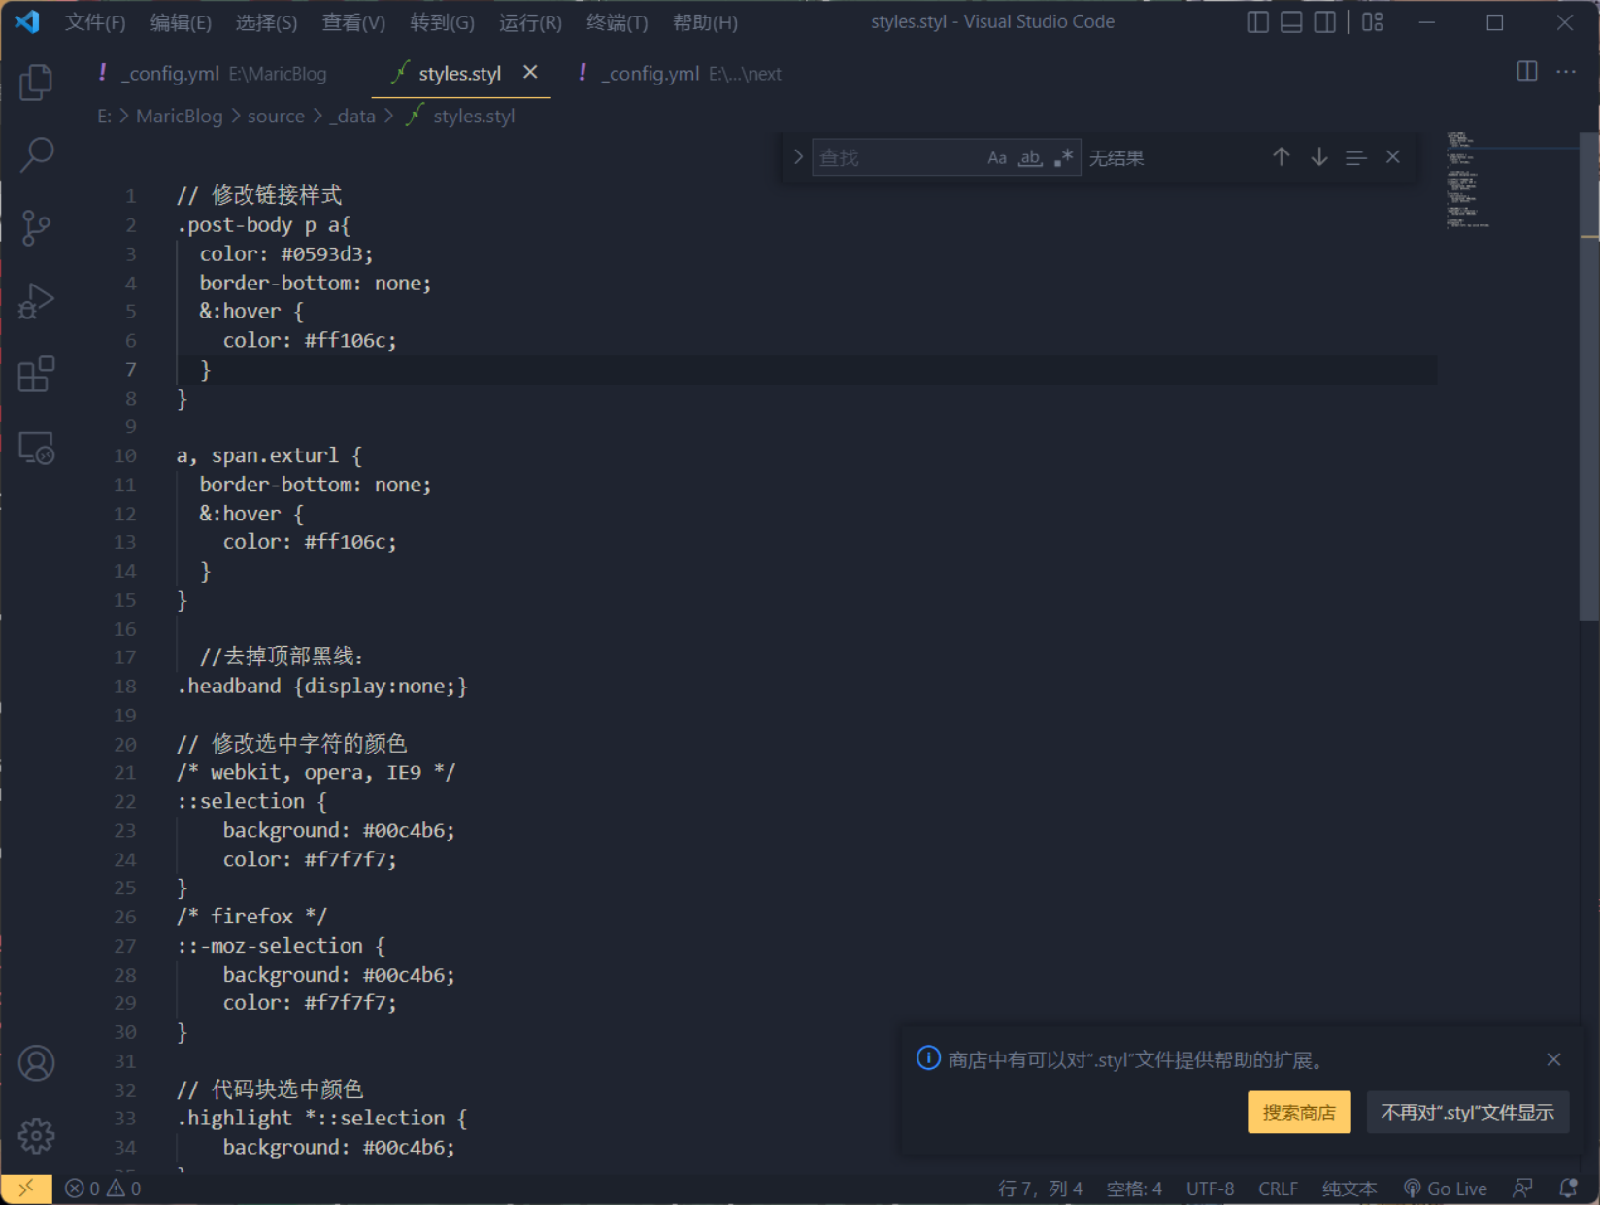Toggle Match Case in find box
Viewport: 1600px width, 1206px height.
[x=997, y=157]
